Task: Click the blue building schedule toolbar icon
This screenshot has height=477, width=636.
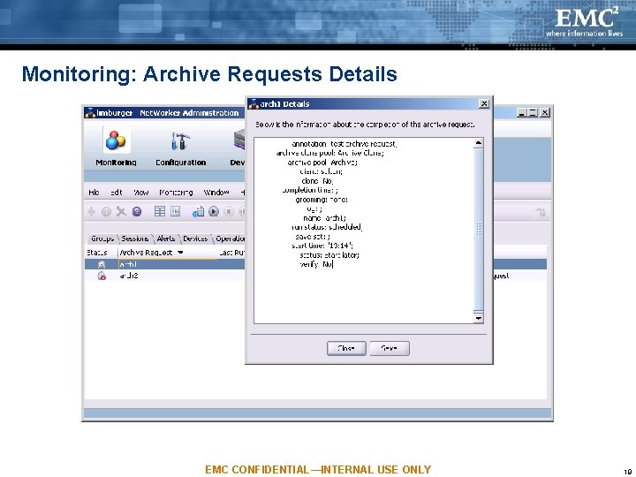Action: [199, 211]
